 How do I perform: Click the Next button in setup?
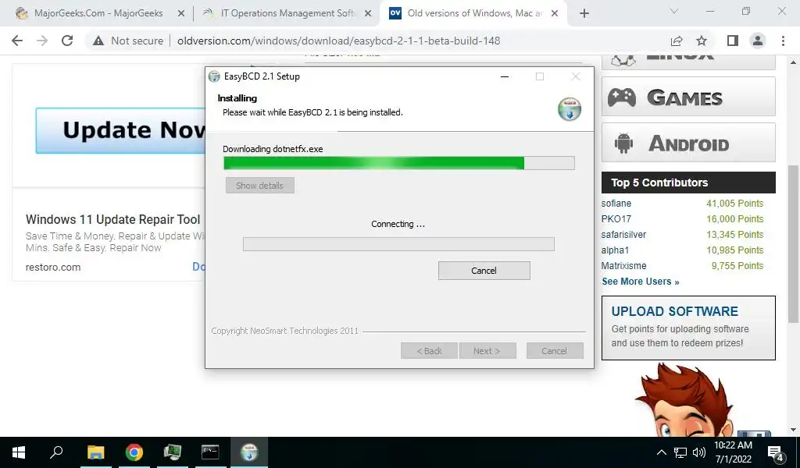pyautogui.click(x=487, y=351)
